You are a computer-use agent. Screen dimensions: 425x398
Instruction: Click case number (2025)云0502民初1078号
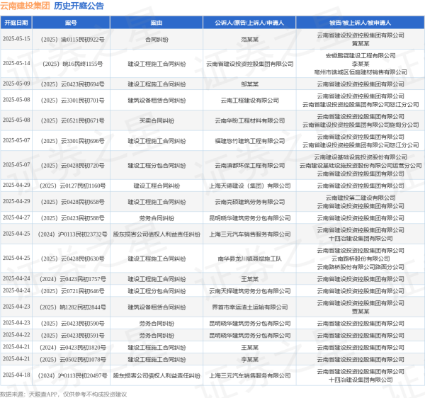pyautogui.click(x=73, y=360)
